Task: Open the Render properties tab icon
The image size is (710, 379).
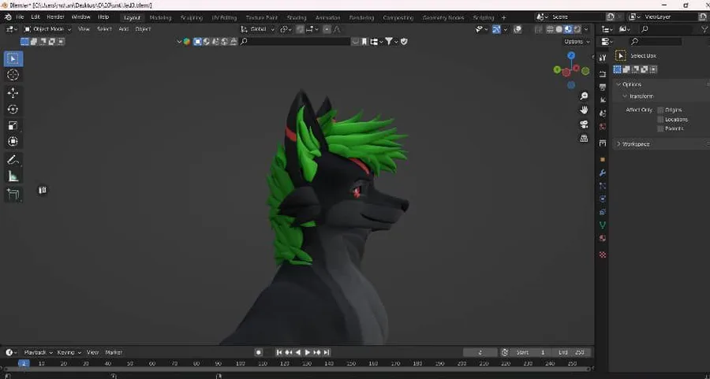Action: tap(602, 74)
